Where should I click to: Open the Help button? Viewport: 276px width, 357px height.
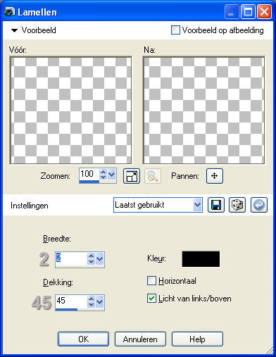[197, 339]
